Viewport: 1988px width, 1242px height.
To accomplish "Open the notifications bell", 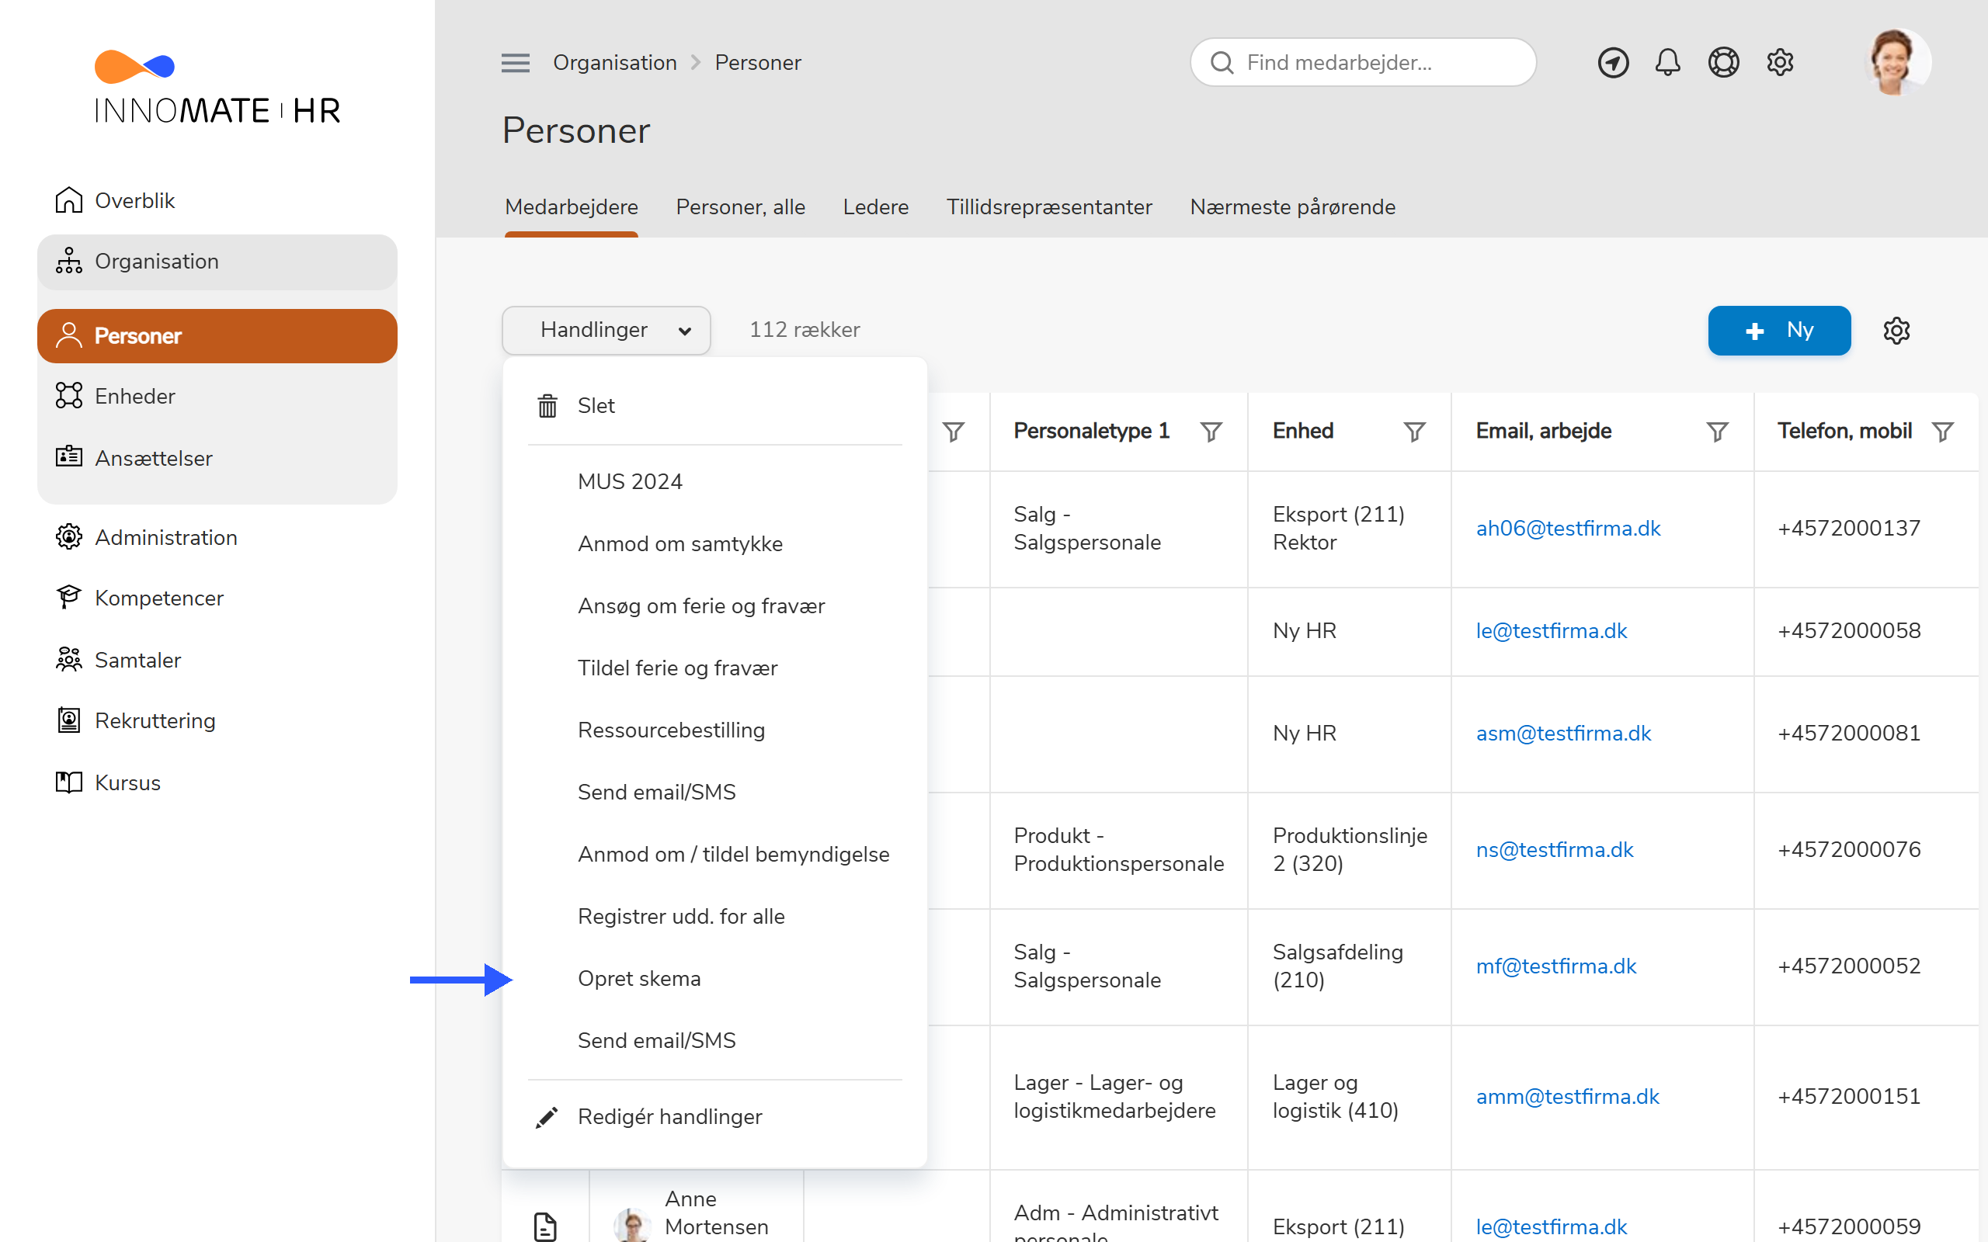I will pos(1667,62).
